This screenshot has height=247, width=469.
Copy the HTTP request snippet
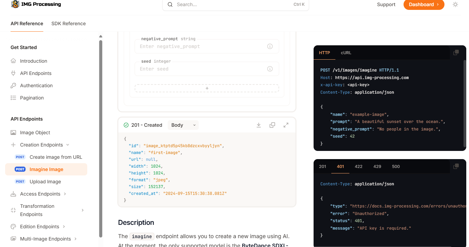(x=456, y=52)
